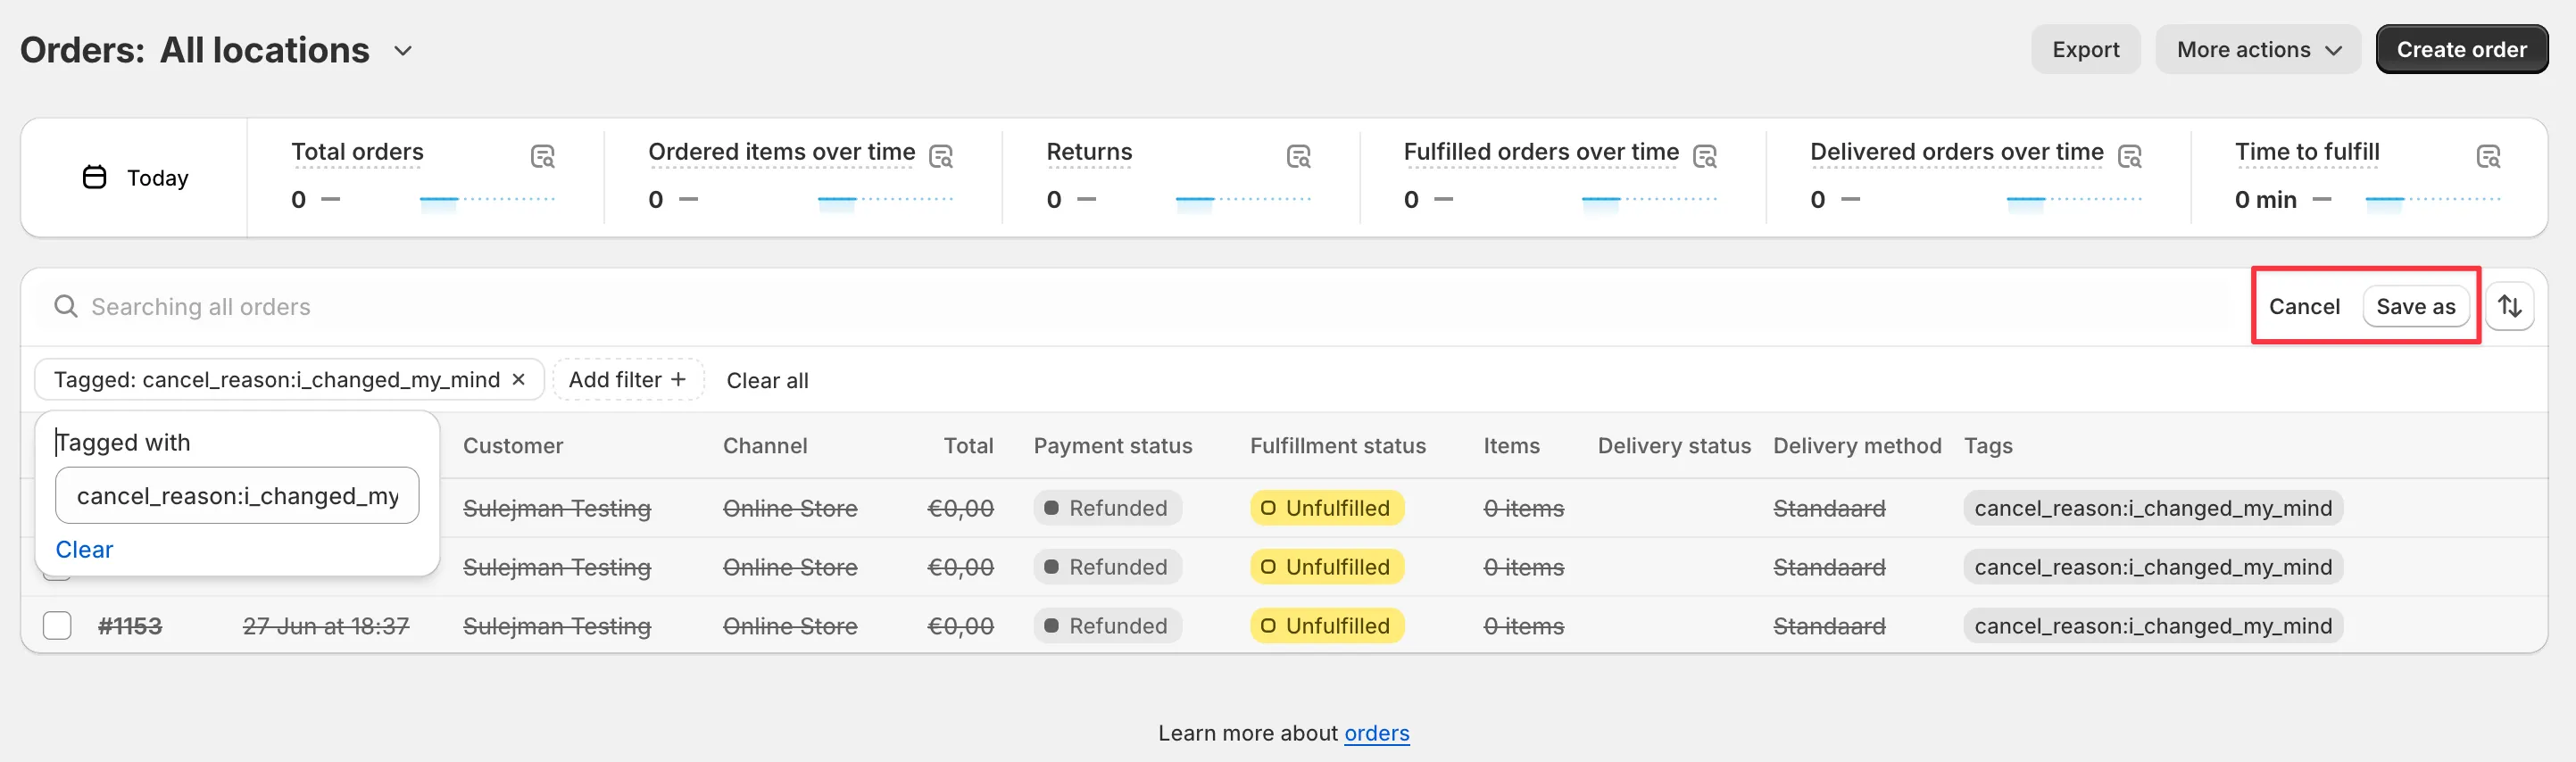Open report icon for Total orders
This screenshot has width=2576, height=762.
coord(542,156)
